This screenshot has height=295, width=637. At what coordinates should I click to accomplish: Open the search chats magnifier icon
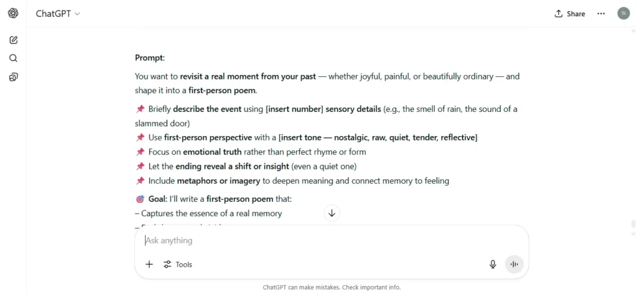pos(14,58)
